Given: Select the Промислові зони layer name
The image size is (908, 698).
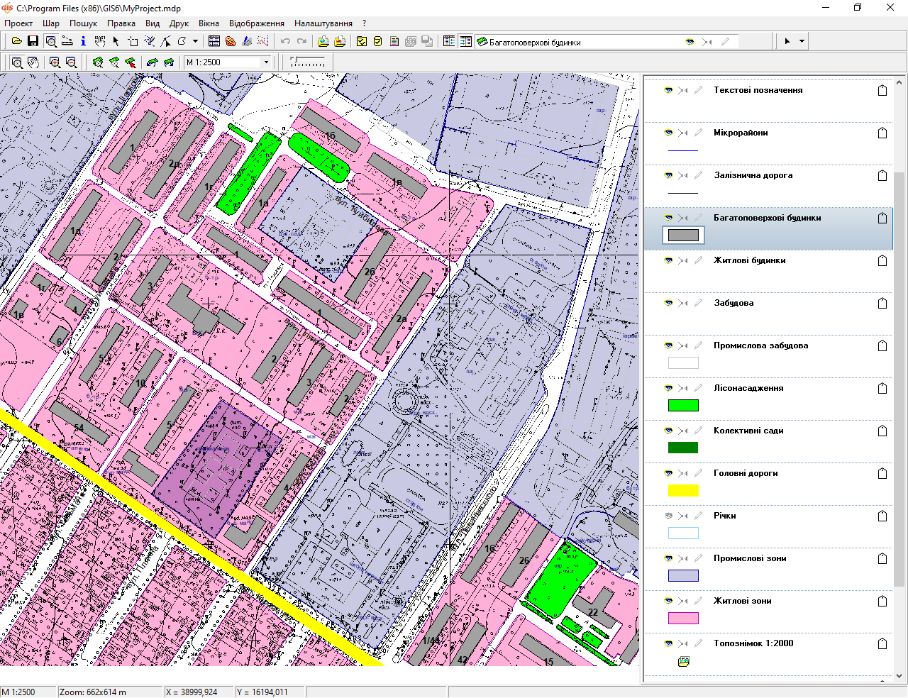Looking at the screenshot, I should pos(750,558).
